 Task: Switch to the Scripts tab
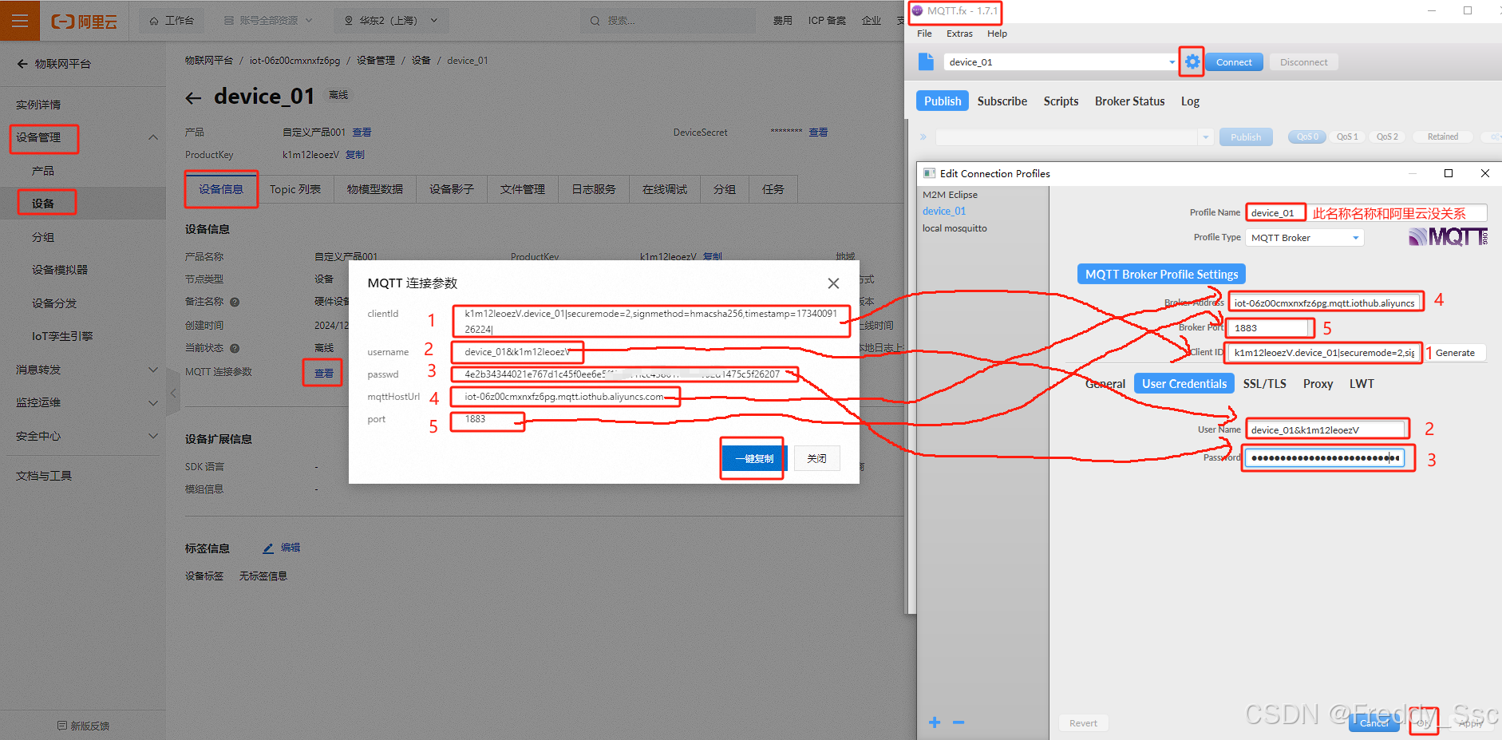click(1061, 101)
